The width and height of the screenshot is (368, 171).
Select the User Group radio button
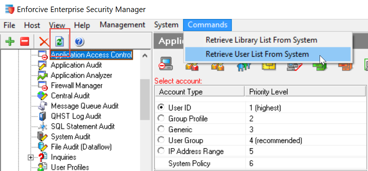coord(161,140)
